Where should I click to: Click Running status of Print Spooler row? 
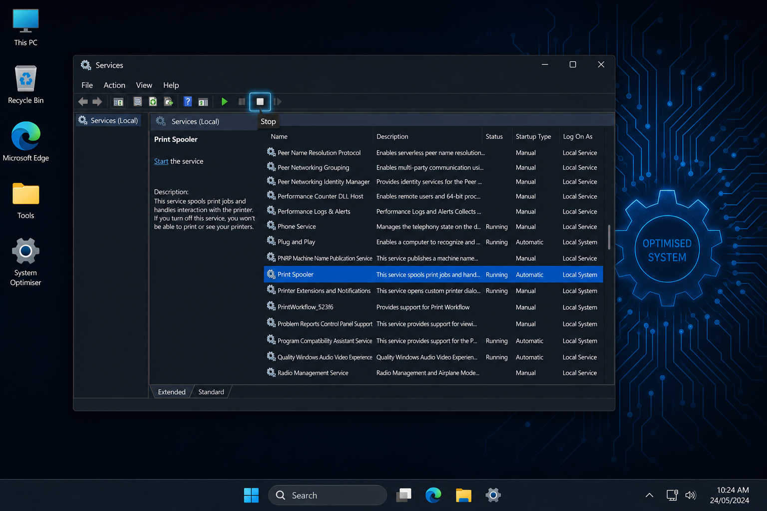[x=496, y=275]
